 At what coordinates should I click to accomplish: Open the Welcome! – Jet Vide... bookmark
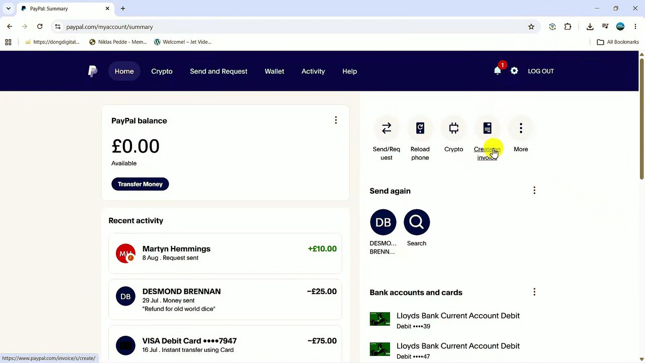point(182,42)
